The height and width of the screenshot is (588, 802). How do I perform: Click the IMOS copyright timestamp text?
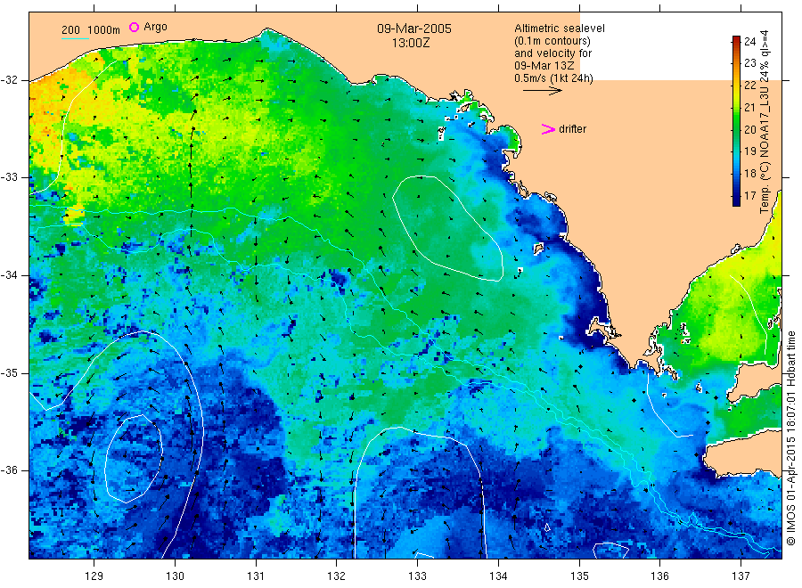(791, 437)
